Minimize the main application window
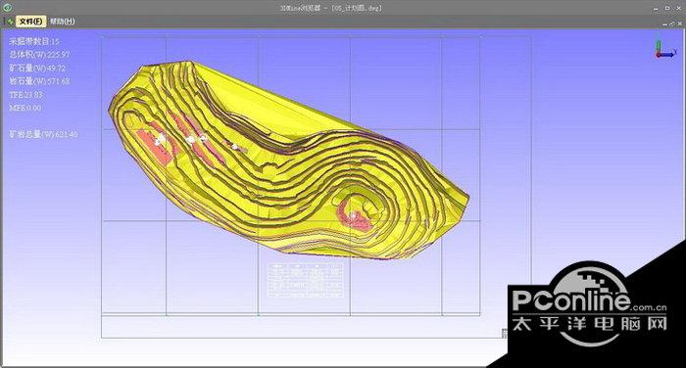 click(x=656, y=8)
